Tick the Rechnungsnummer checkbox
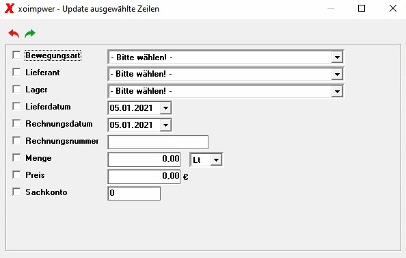 click(16, 140)
